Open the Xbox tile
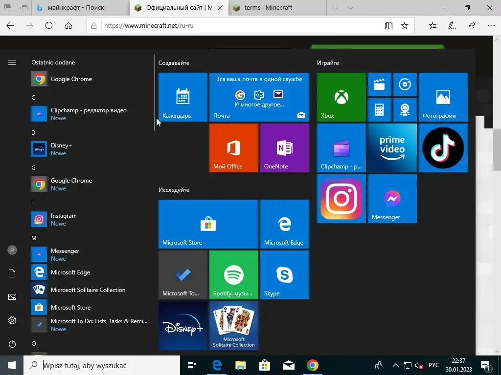The height and width of the screenshot is (375, 501). [341, 97]
